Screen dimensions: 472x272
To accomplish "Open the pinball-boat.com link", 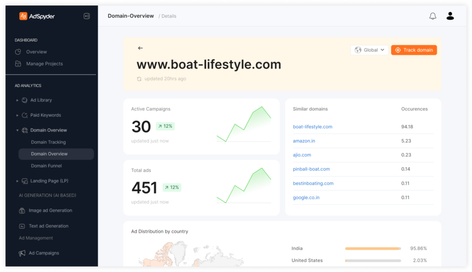I will 311,169.
